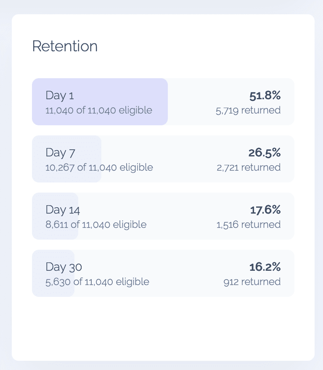323x370 pixels.
Task: Select the Day 1 row label
Action: [60, 95]
